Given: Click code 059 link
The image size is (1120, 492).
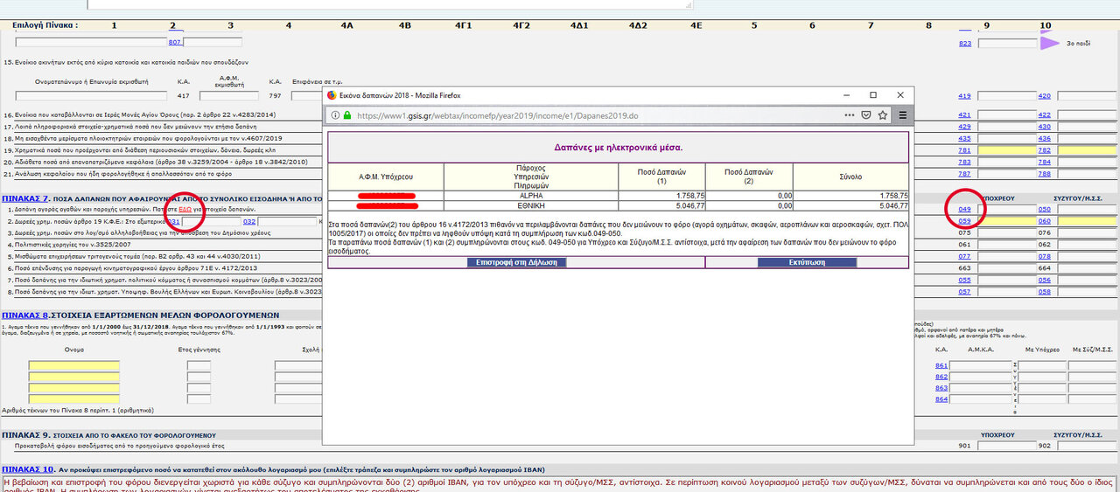Looking at the screenshot, I should (965, 221).
